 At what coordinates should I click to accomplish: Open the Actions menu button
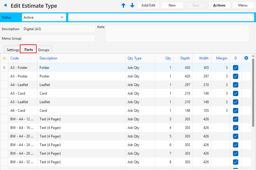point(219,5)
